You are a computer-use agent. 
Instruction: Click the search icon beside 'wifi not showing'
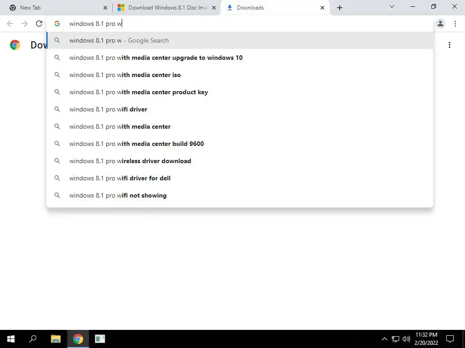(57, 195)
